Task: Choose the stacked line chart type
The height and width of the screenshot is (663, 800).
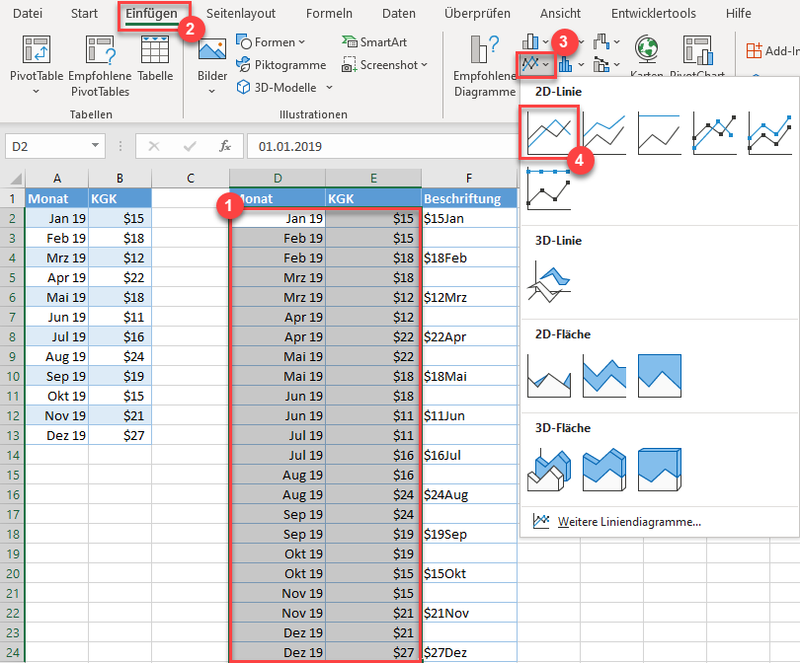Action: pyautogui.click(x=604, y=133)
